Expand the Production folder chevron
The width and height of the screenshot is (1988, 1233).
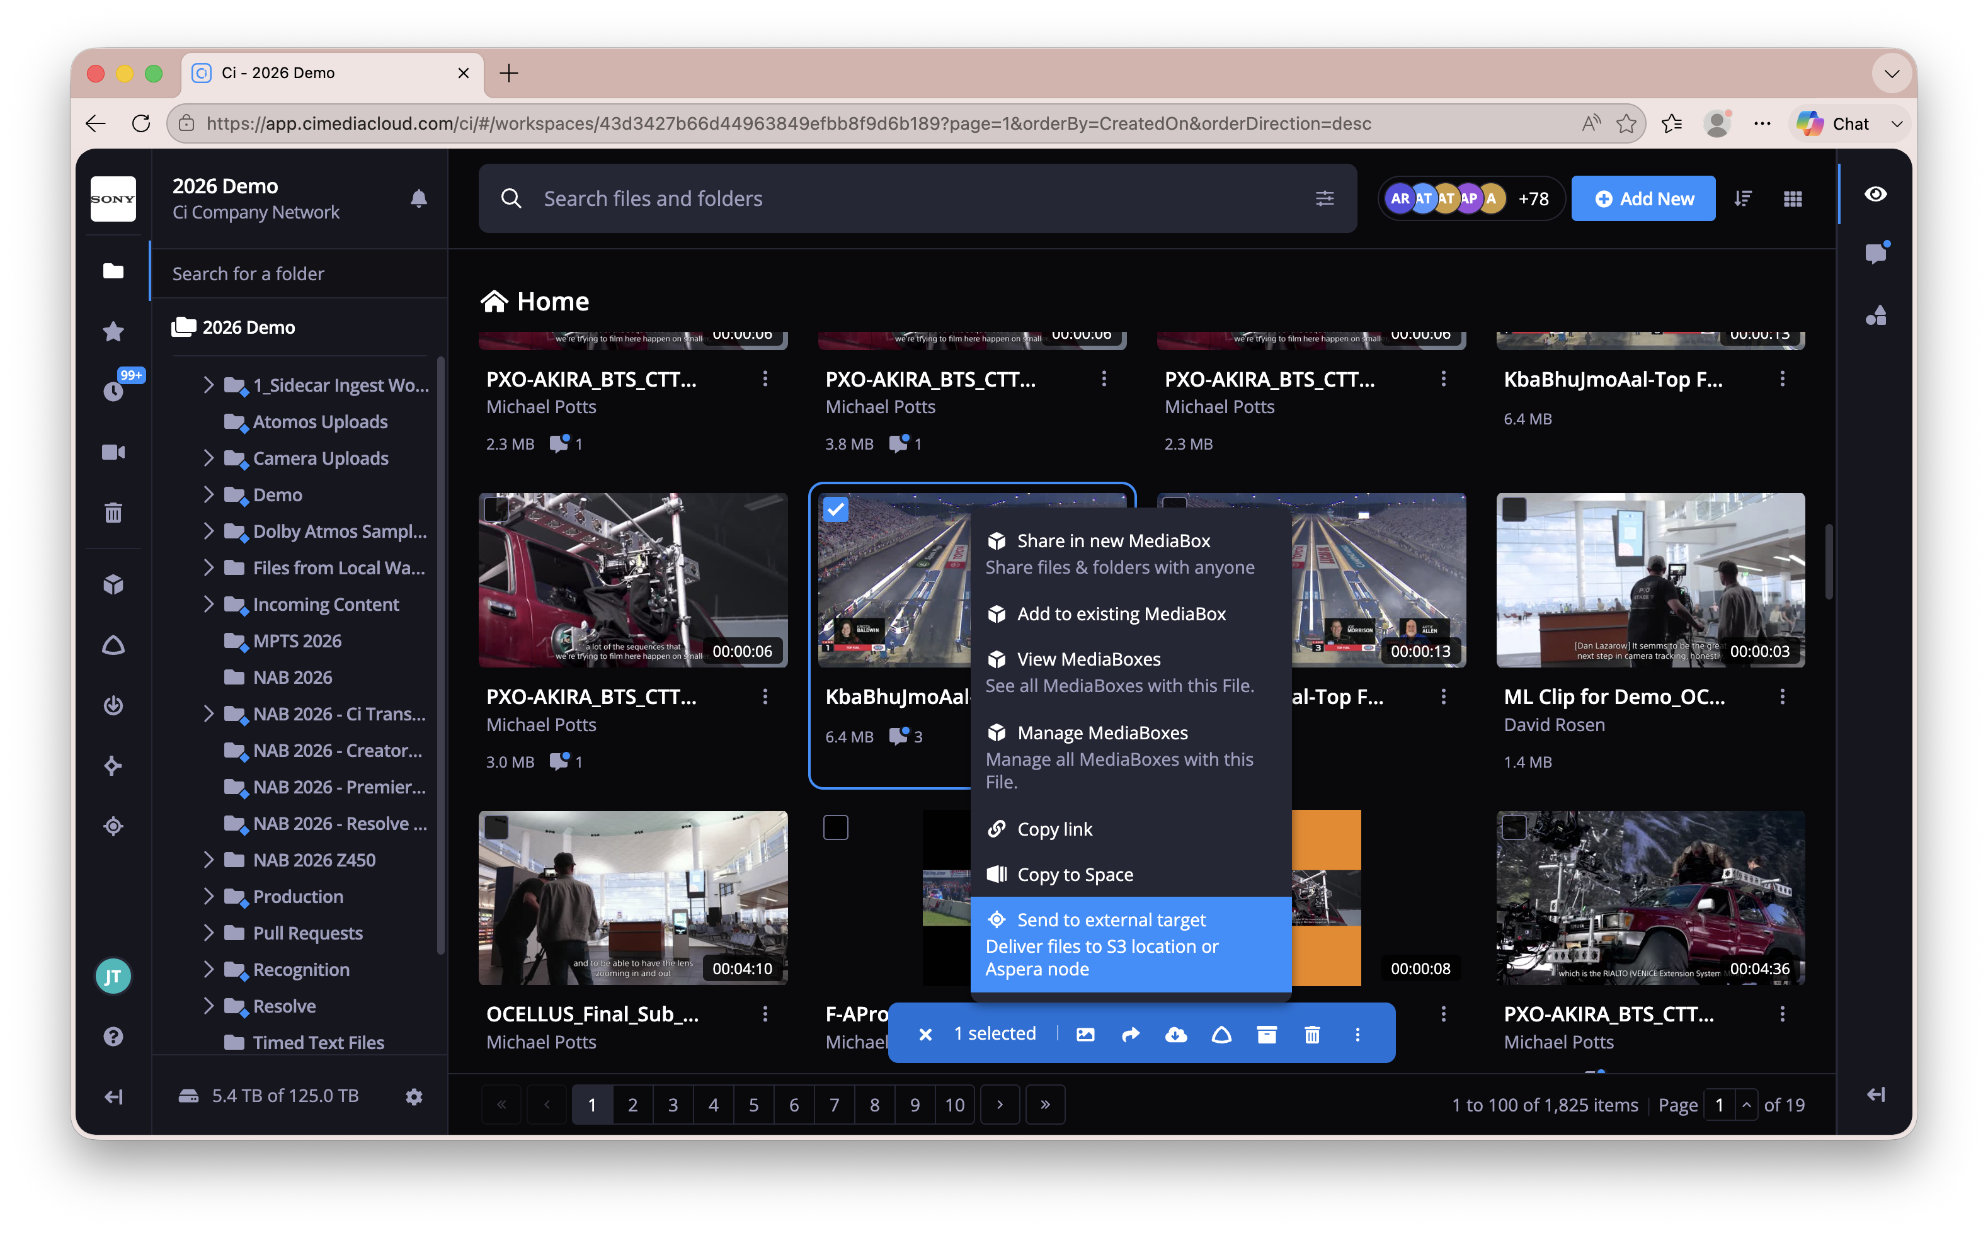(209, 895)
